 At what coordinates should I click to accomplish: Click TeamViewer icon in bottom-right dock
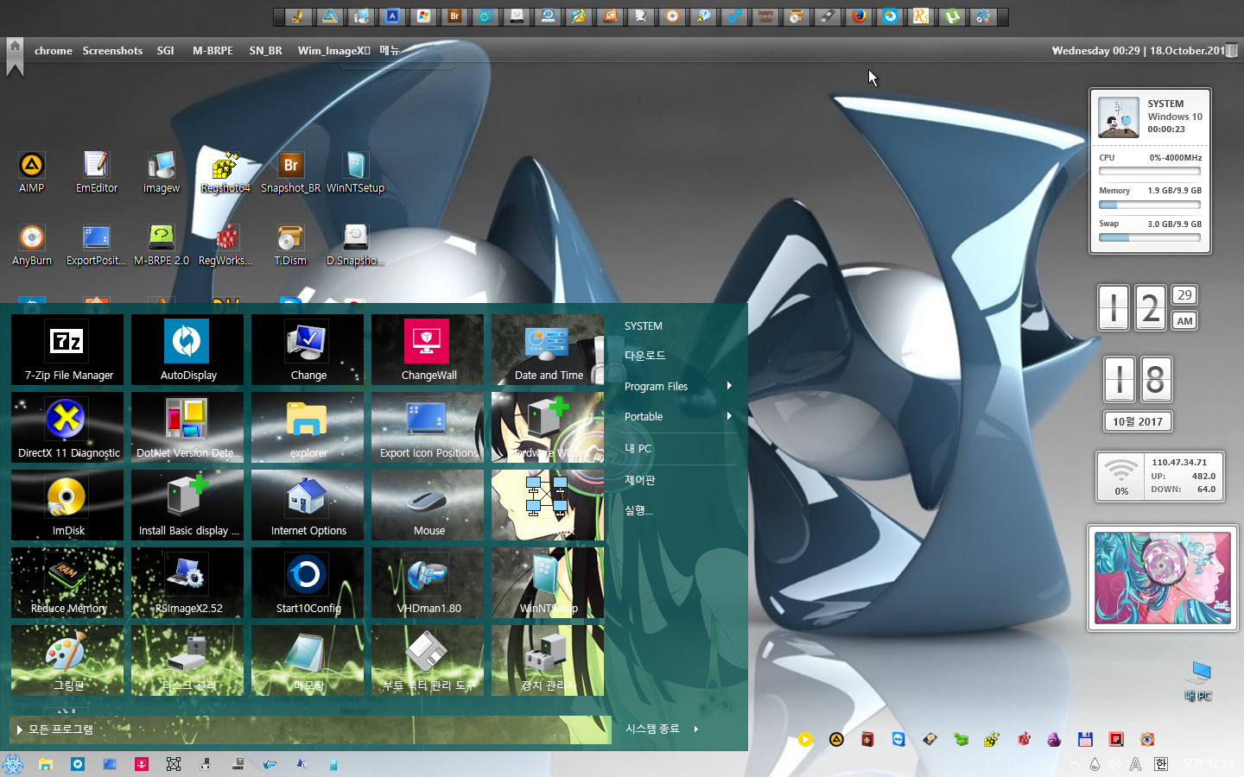(x=898, y=739)
